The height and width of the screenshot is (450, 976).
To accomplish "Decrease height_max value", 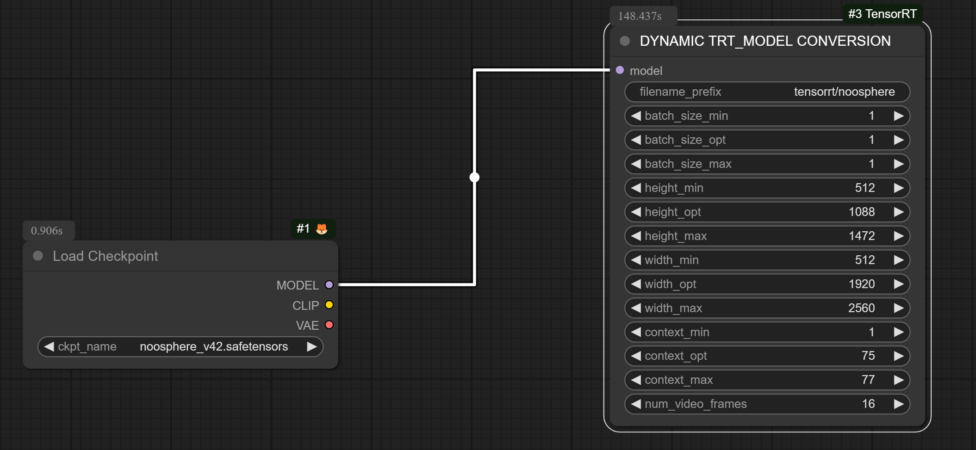I will pos(636,236).
